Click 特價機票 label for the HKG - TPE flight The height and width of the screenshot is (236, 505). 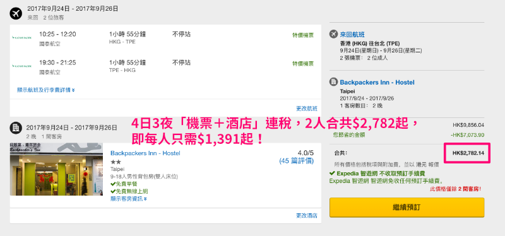303,35
